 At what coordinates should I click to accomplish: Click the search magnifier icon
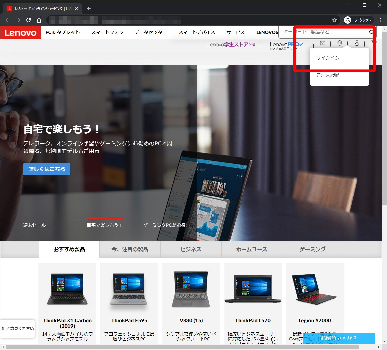[371, 32]
